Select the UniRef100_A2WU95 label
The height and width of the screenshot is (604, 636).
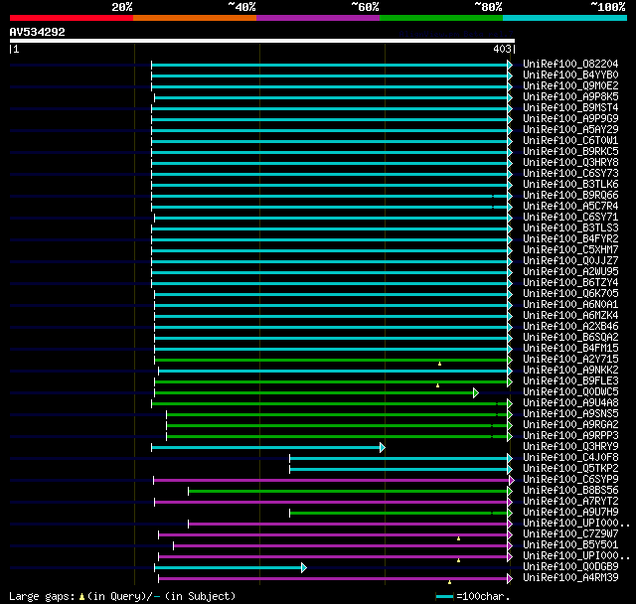(570, 272)
